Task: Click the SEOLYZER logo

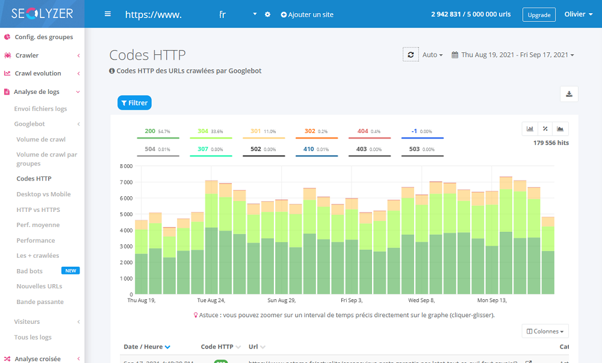Action: [x=42, y=14]
